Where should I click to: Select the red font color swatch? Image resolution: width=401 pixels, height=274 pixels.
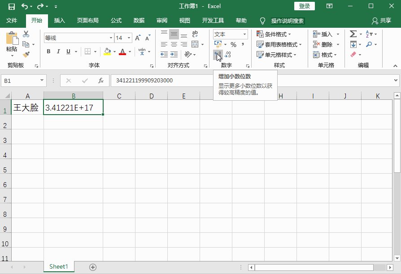point(122,54)
